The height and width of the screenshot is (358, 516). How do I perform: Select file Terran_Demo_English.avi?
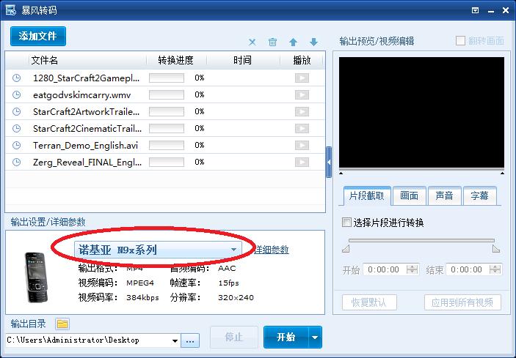86,146
